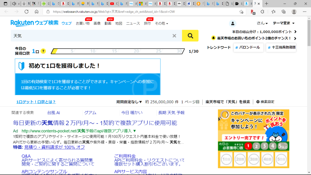Search 楽天市場で「天気」を検索
The width and height of the screenshot is (311, 175).
pos(228,102)
